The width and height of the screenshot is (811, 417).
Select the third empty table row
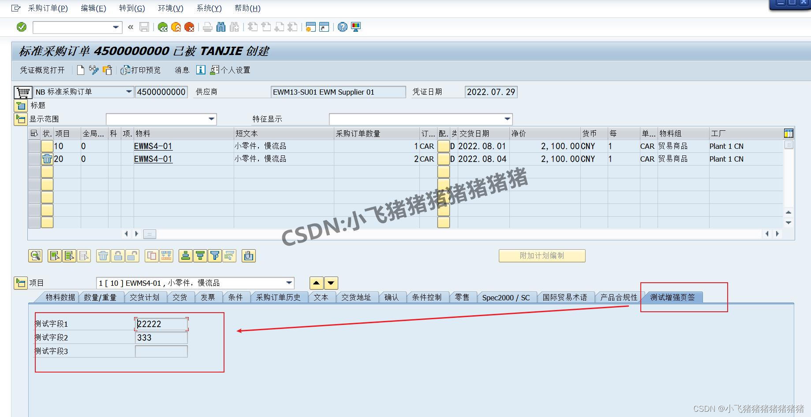(x=34, y=197)
